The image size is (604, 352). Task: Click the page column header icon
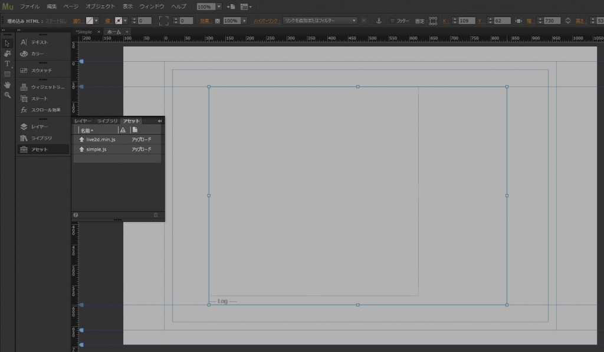tap(135, 130)
